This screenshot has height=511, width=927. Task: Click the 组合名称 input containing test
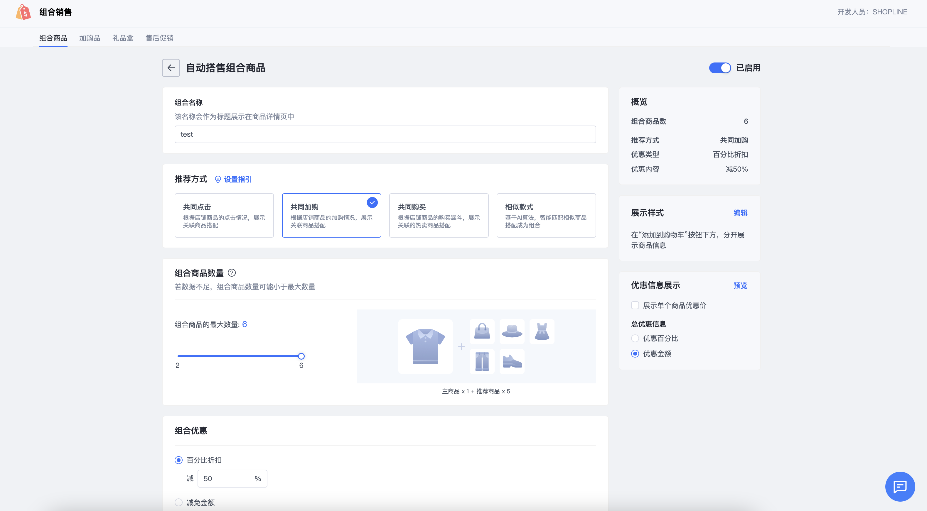[x=385, y=134]
